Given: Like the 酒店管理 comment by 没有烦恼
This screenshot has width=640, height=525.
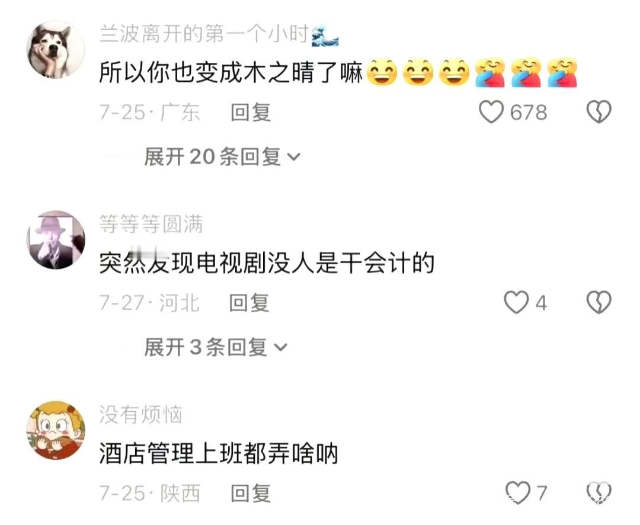Looking at the screenshot, I should (517, 493).
